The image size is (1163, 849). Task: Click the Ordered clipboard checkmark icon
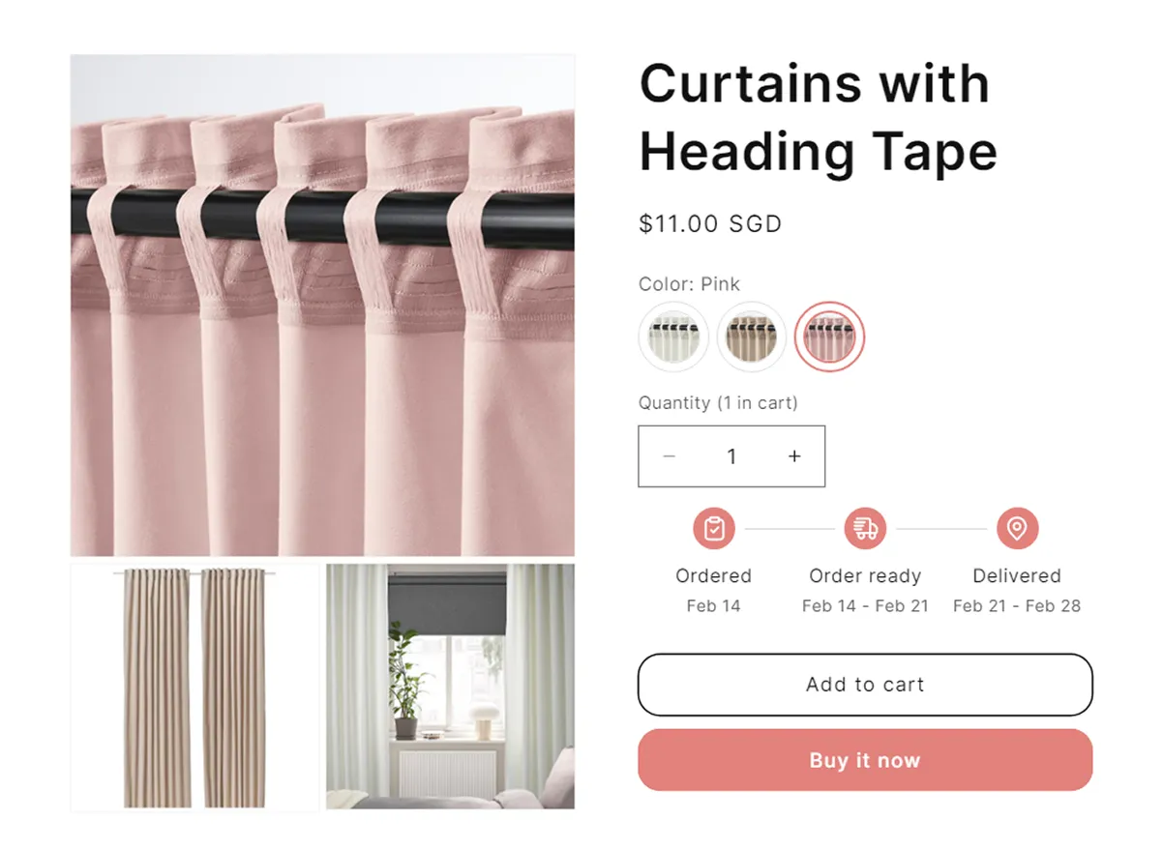pos(714,529)
